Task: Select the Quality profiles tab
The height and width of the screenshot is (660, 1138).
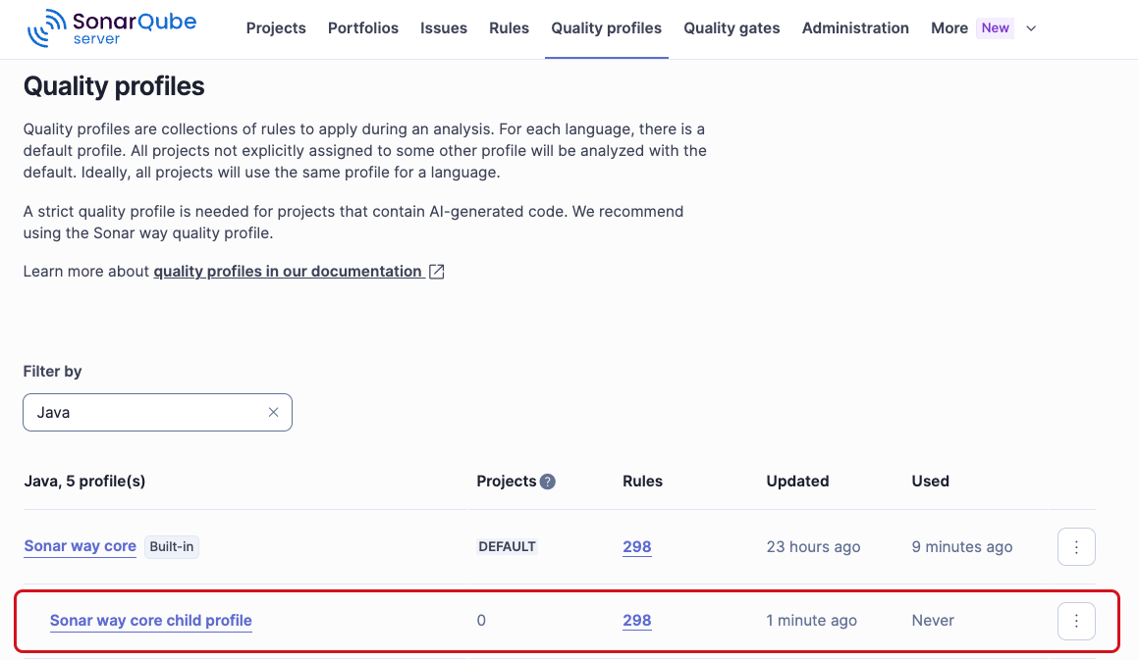Action: (x=606, y=28)
